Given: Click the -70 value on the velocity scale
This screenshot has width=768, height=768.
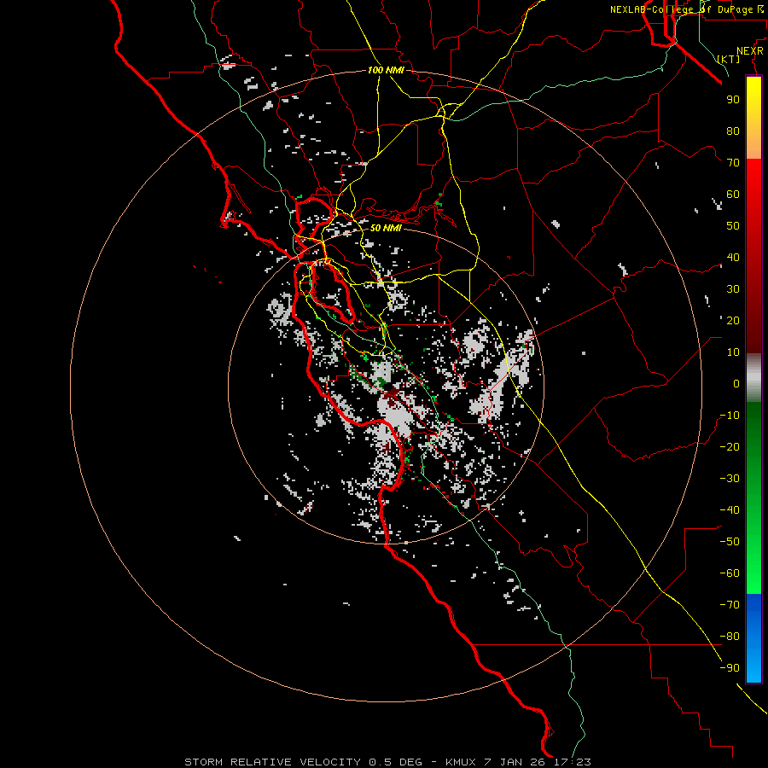Looking at the screenshot, I should tap(730, 605).
